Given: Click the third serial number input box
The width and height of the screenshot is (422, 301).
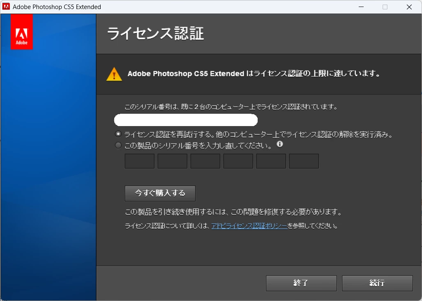Looking at the screenshot, I should tap(205, 161).
